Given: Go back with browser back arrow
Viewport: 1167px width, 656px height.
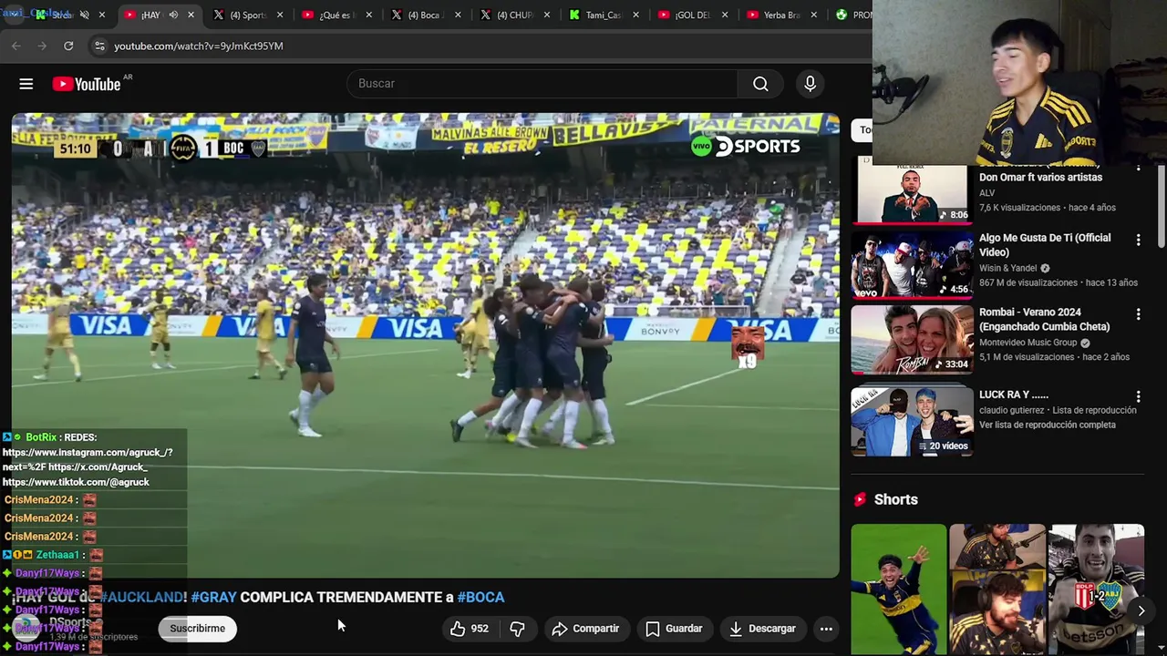Looking at the screenshot, I should [x=16, y=46].
